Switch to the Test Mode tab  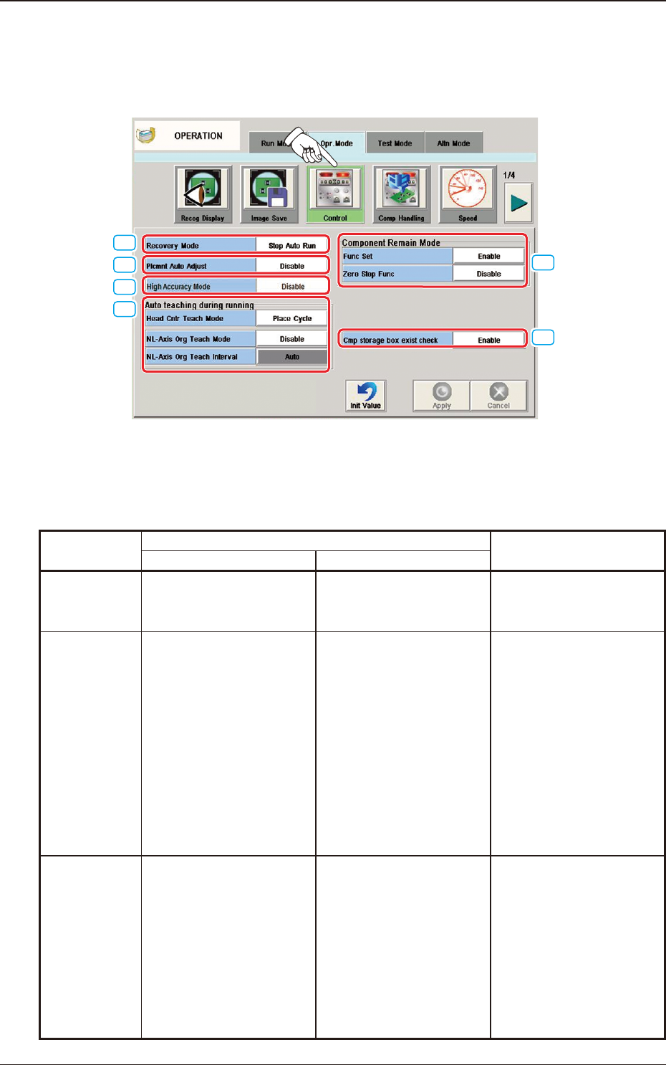[395, 142]
